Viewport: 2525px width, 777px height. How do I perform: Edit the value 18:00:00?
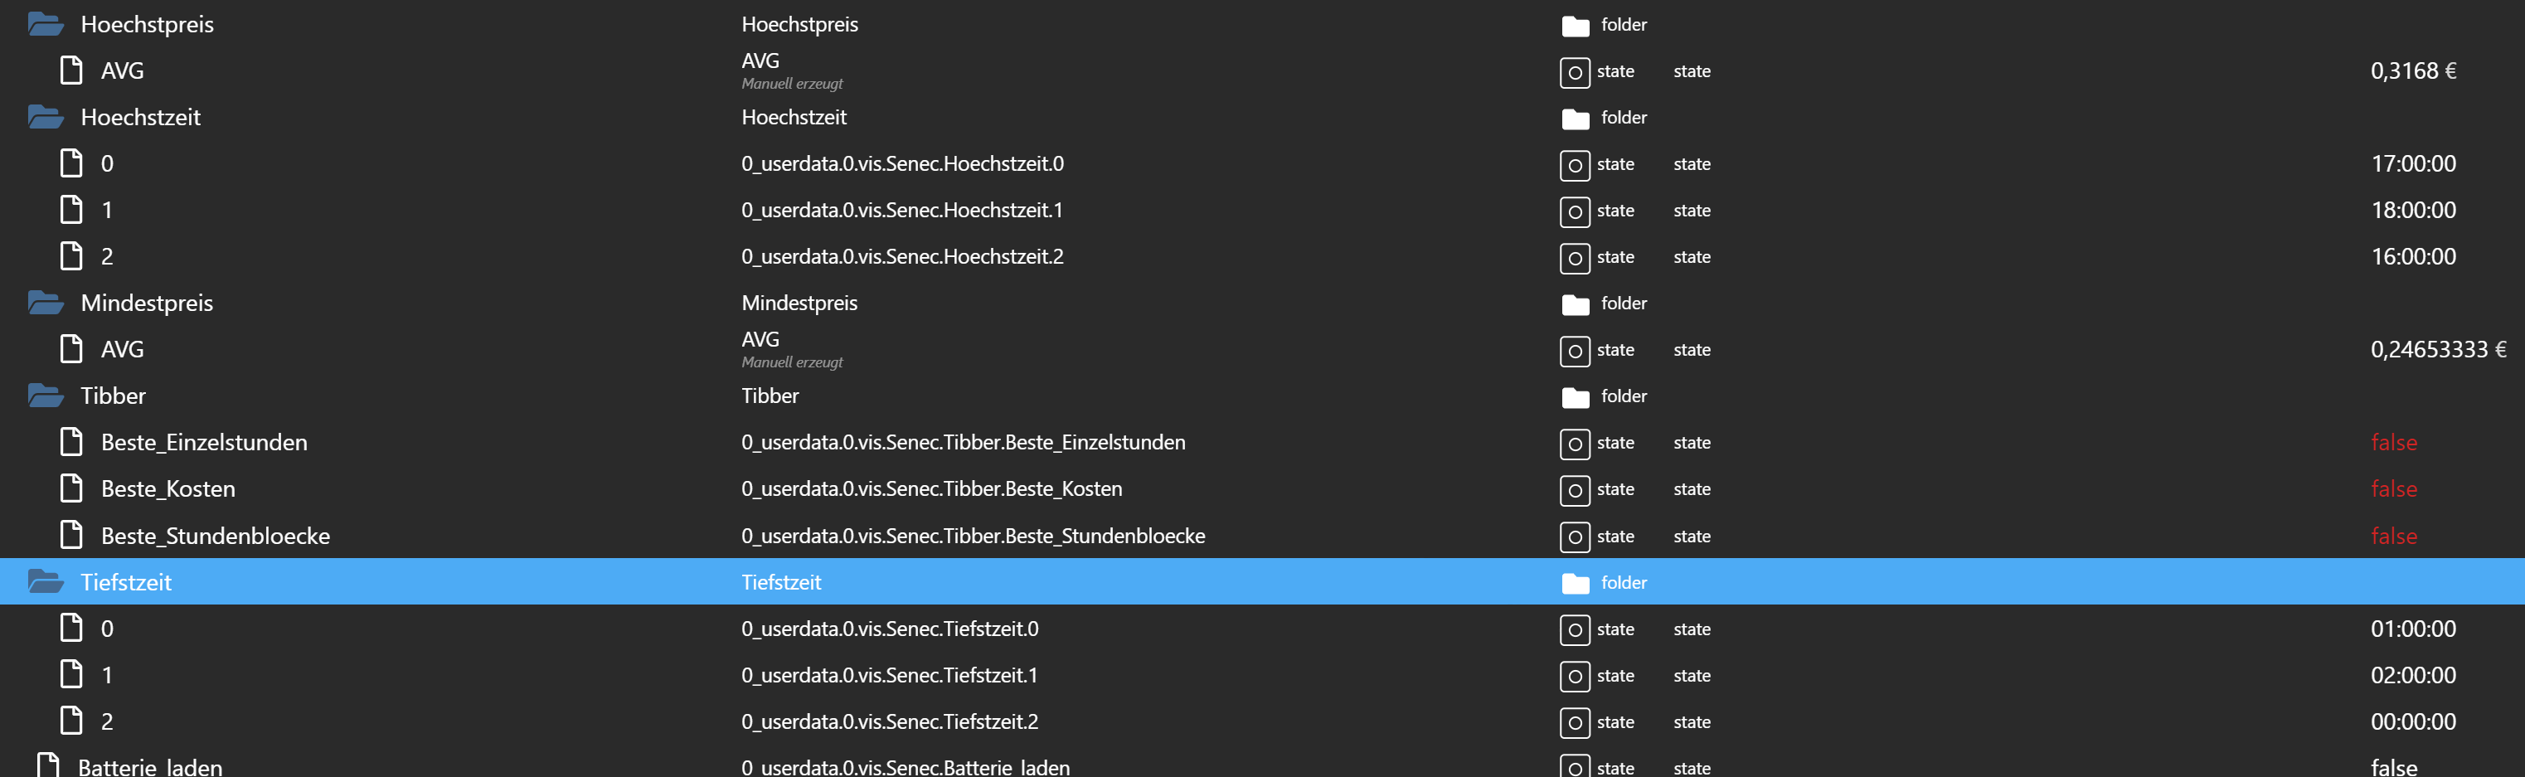[x=2413, y=210]
